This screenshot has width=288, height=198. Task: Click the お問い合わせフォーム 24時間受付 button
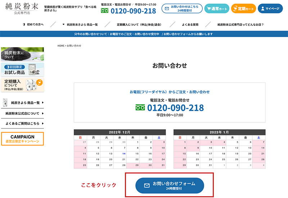pos(170,185)
